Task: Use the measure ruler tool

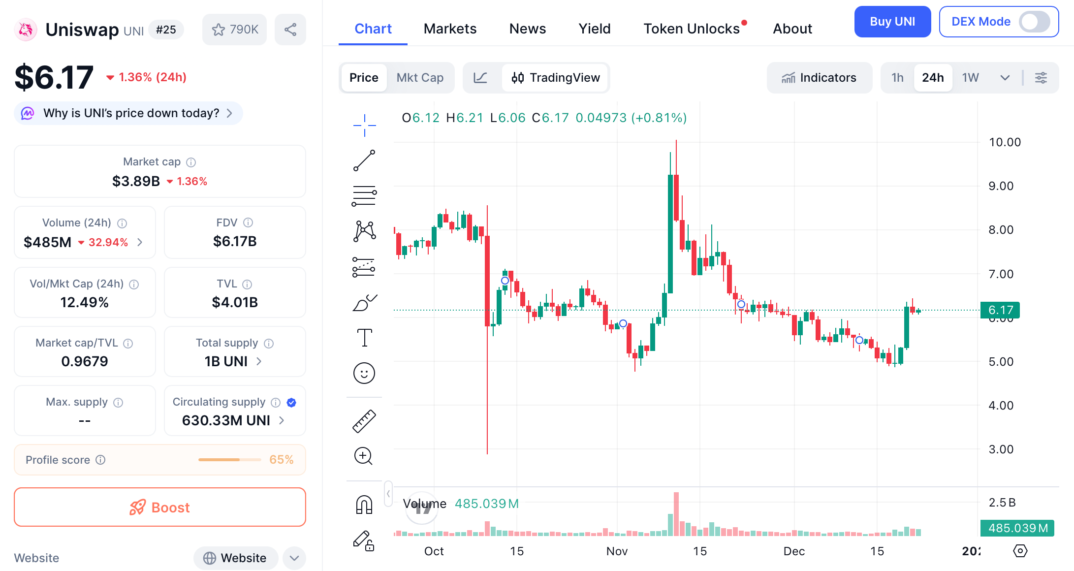Action: [x=364, y=420]
